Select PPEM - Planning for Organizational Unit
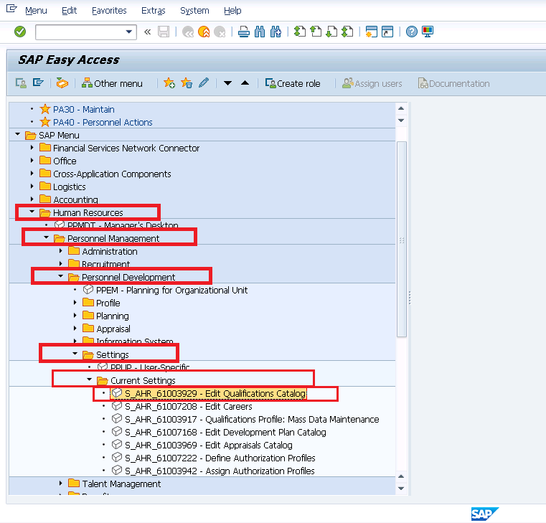 pyautogui.click(x=171, y=290)
